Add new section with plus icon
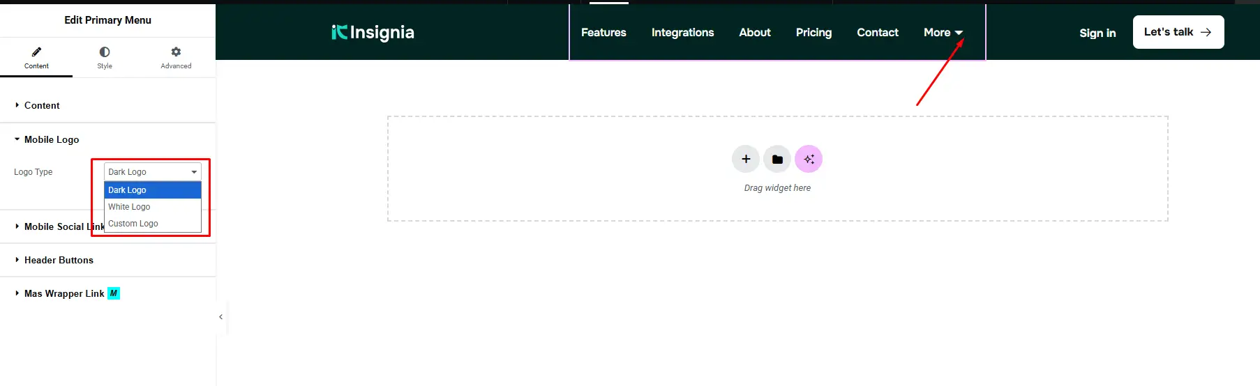 [746, 159]
